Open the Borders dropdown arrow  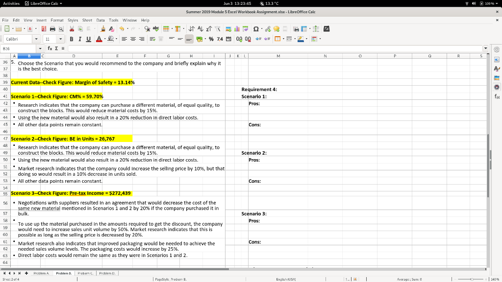coord(283,39)
